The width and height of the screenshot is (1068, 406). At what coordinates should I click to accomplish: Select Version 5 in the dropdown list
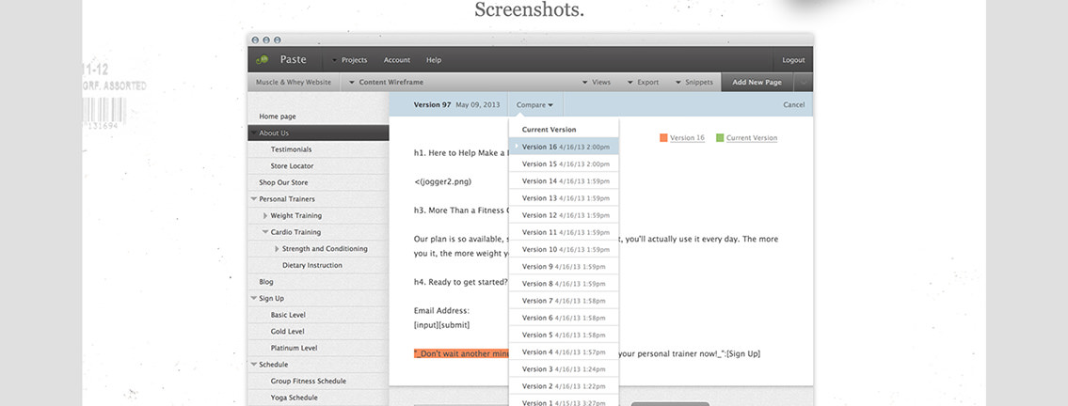[564, 335]
